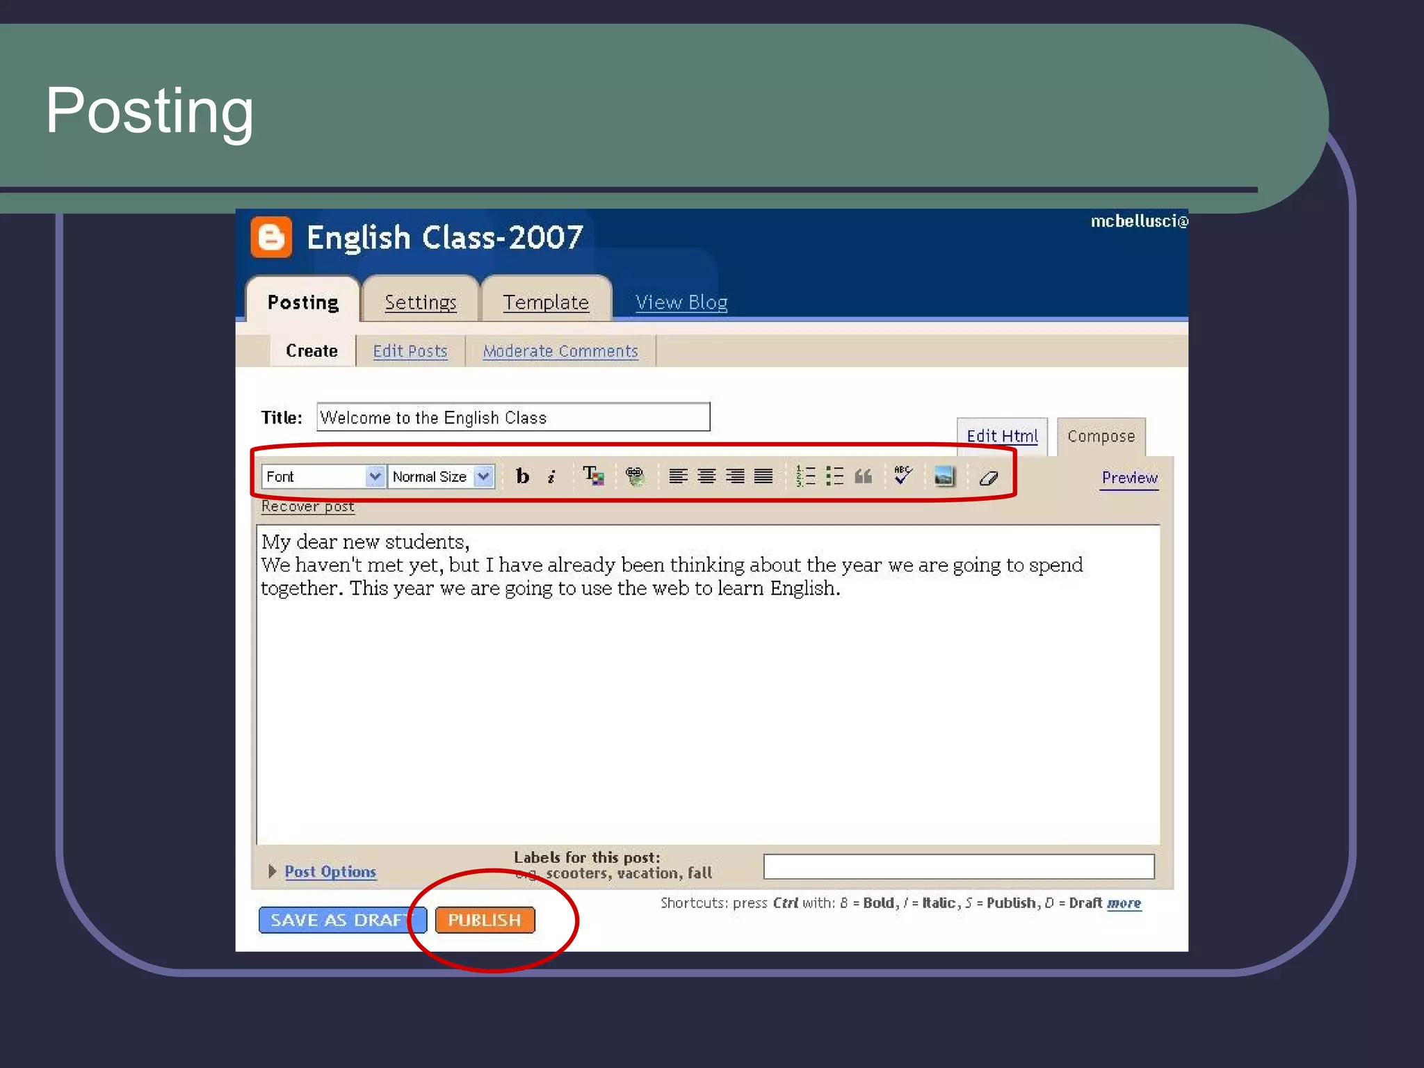1424x1068 pixels.
Task: Click the add image icon
Action: pyautogui.click(x=944, y=476)
